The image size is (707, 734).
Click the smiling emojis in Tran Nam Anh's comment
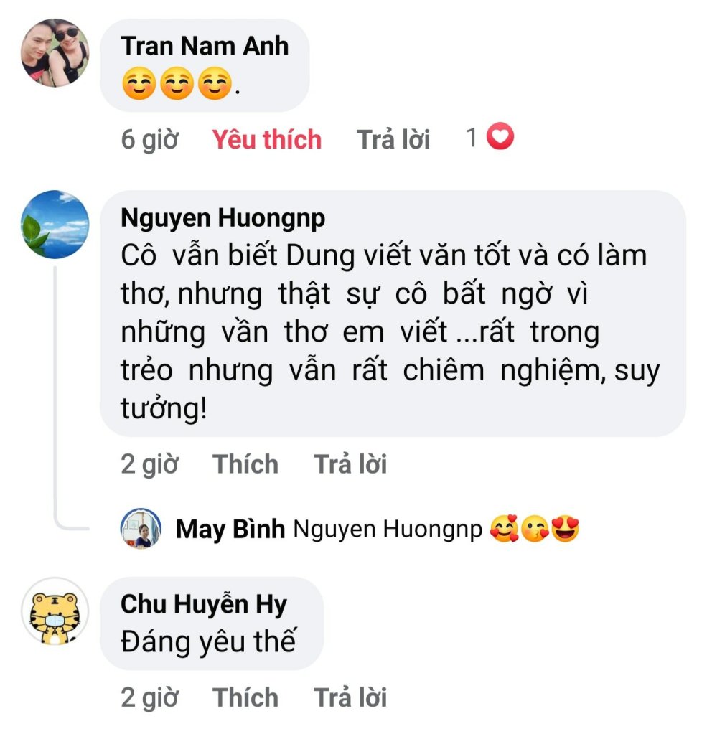[x=178, y=86]
